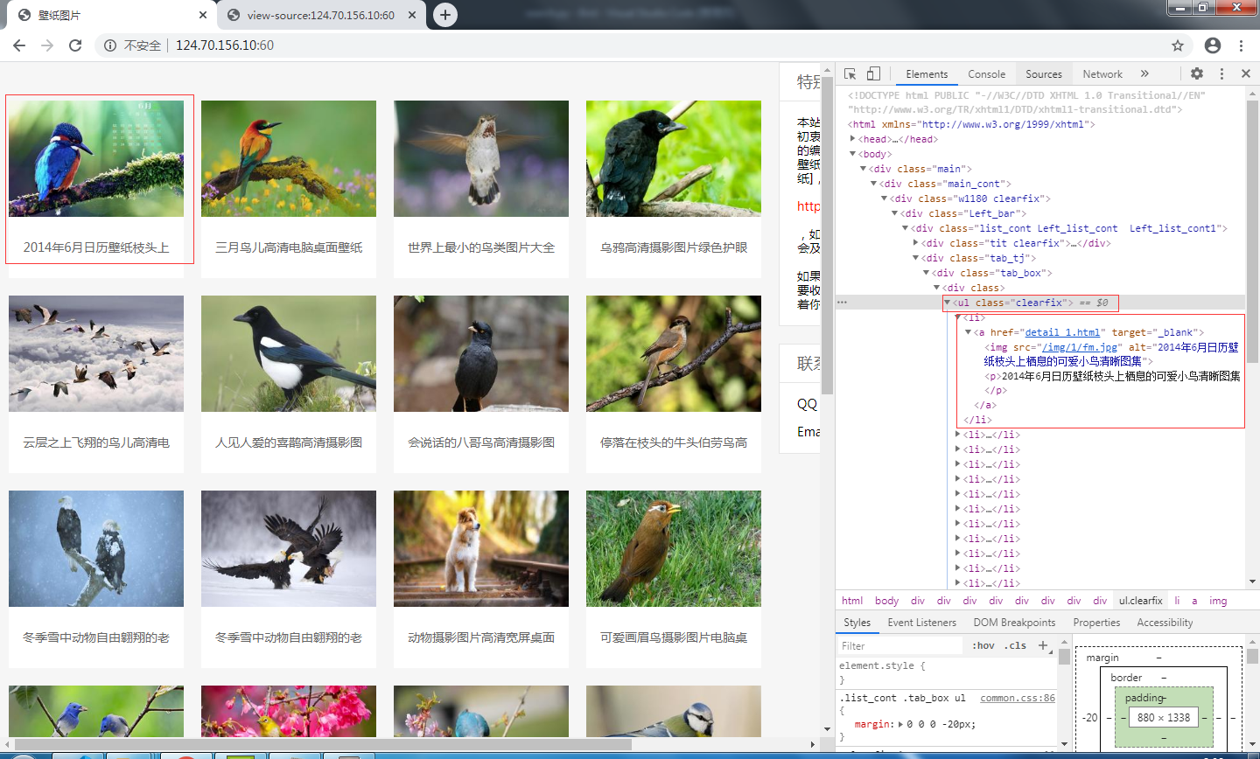The width and height of the screenshot is (1260, 759).
Task: Close the 壁纸图片 tab
Action: click(203, 15)
